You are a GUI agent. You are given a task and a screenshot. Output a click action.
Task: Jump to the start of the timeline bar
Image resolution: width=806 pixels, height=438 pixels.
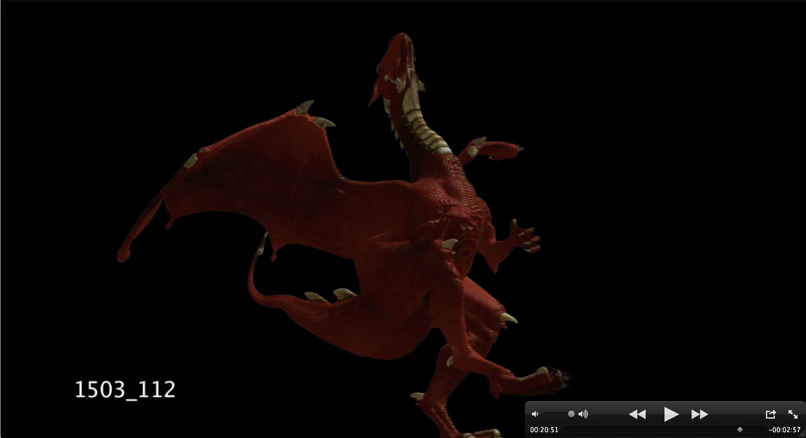pos(567,429)
